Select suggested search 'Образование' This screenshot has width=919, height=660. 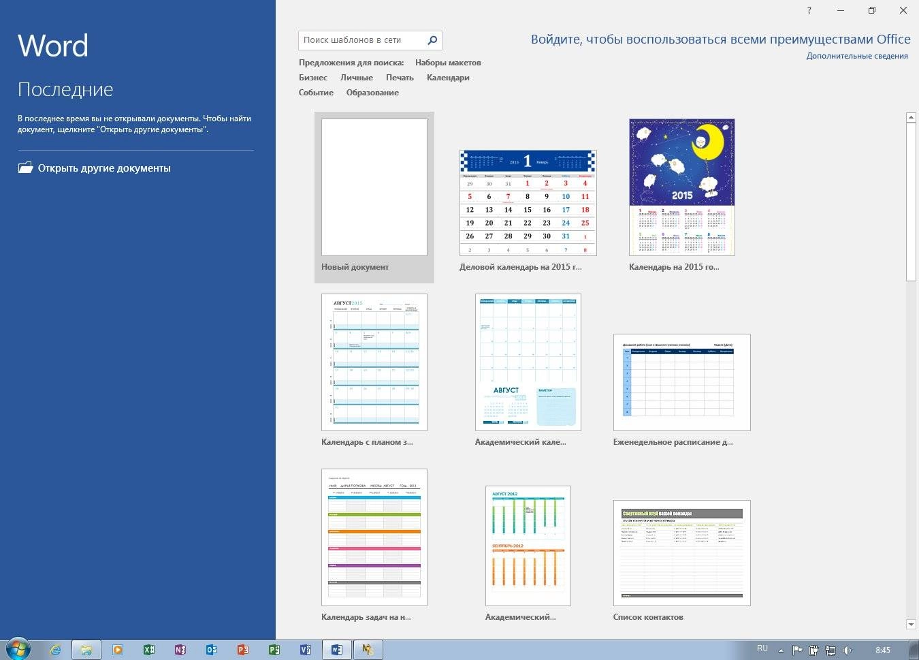point(372,93)
